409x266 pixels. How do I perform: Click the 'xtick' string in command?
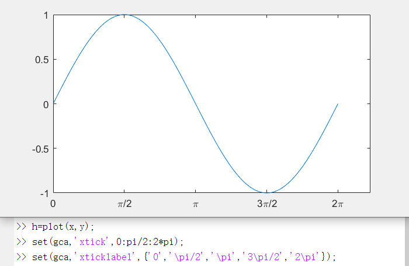[x=92, y=241]
